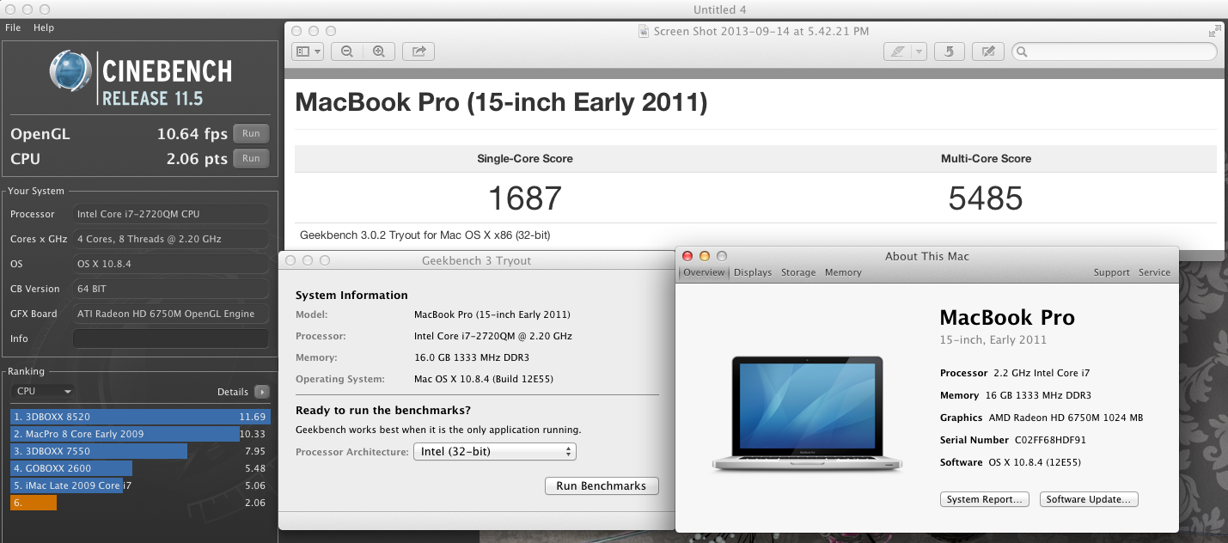Choose Processor Architecture Intel (32-bit) dropdown

click(495, 451)
